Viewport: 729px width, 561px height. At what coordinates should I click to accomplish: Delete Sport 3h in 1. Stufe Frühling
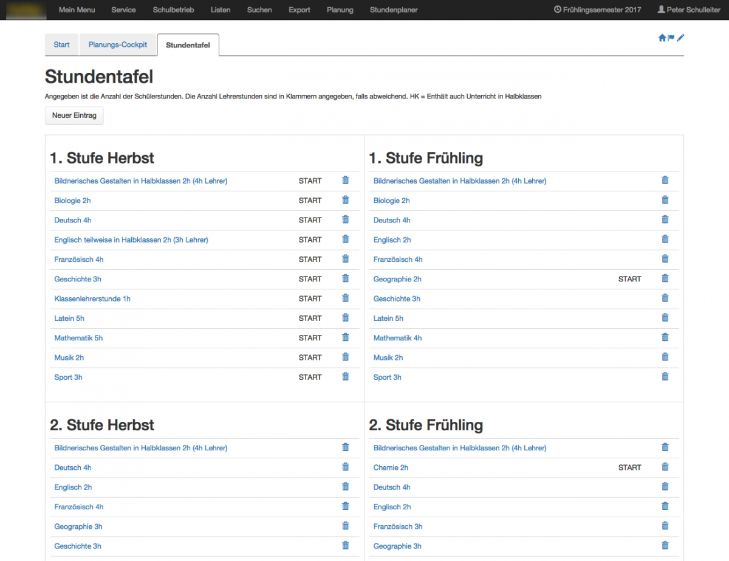[665, 377]
